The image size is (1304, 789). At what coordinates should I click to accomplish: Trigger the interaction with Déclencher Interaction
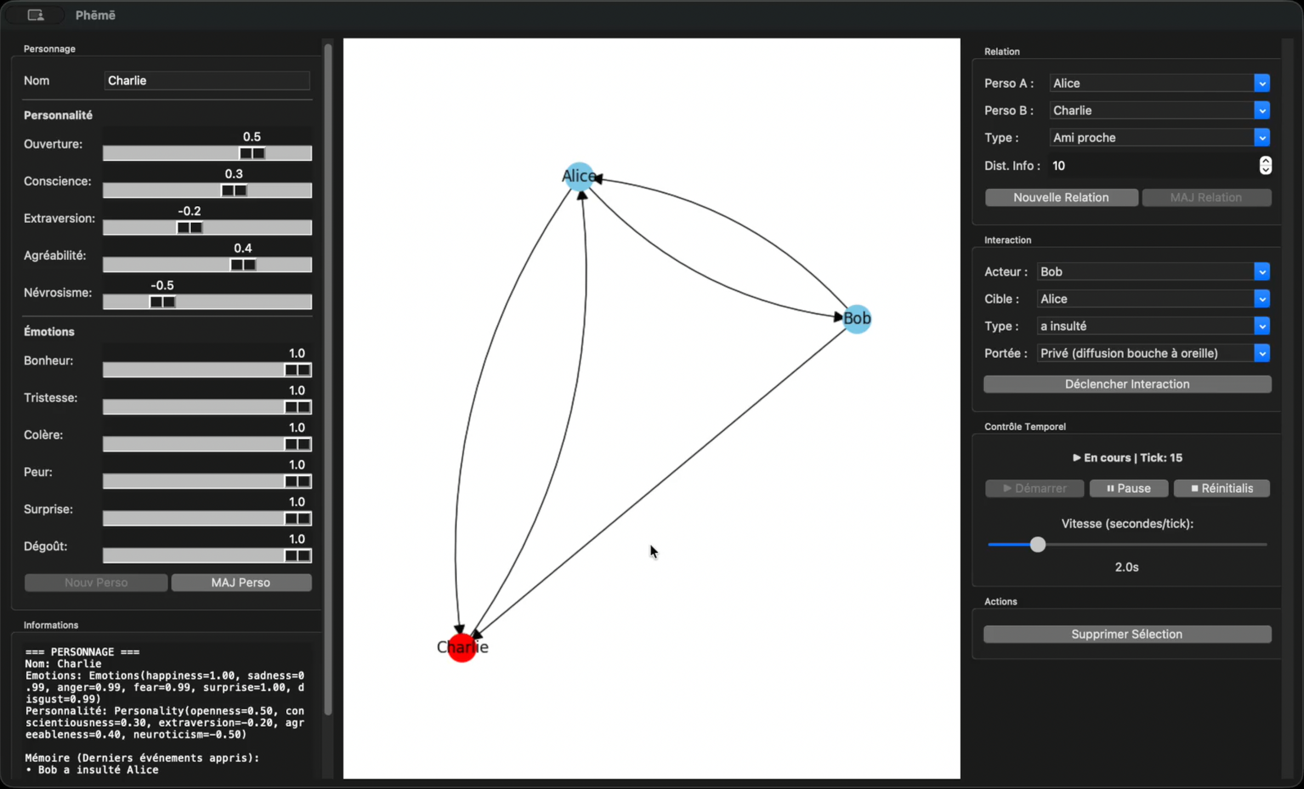coord(1126,384)
